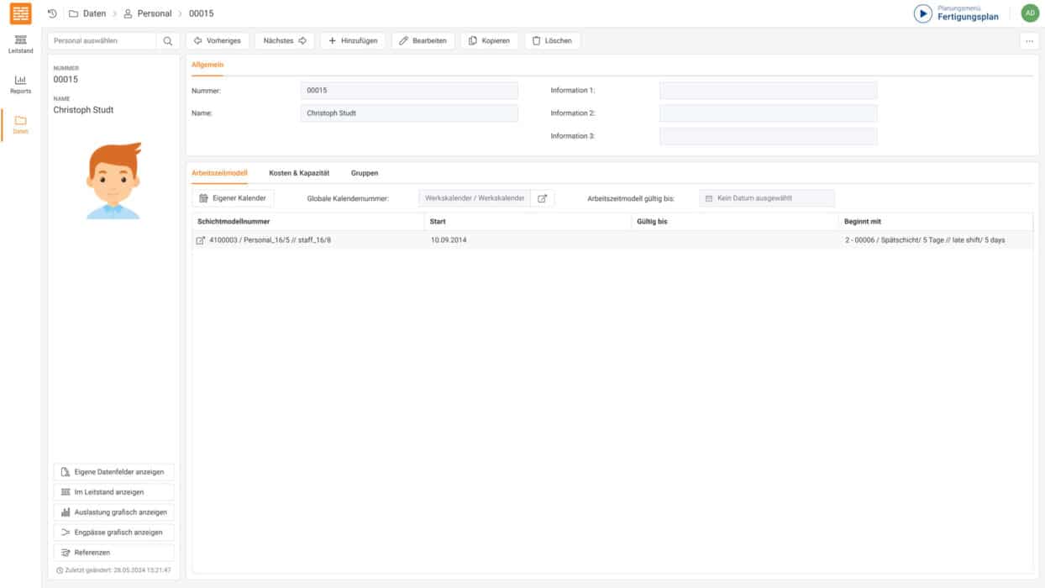Viewport: 1045px width, 588px height.
Task: Go to next record with Nächstes
Action: tap(285, 40)
